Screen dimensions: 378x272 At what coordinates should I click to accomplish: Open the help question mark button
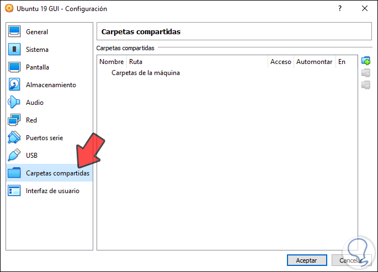[x=339, y=9]
